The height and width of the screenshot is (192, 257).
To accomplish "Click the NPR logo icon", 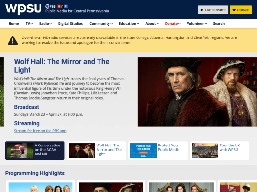I will pyautogui.click(x=62, y=6).
